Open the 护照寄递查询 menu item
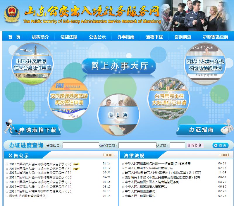234x206 pixels. pos(215,37)
